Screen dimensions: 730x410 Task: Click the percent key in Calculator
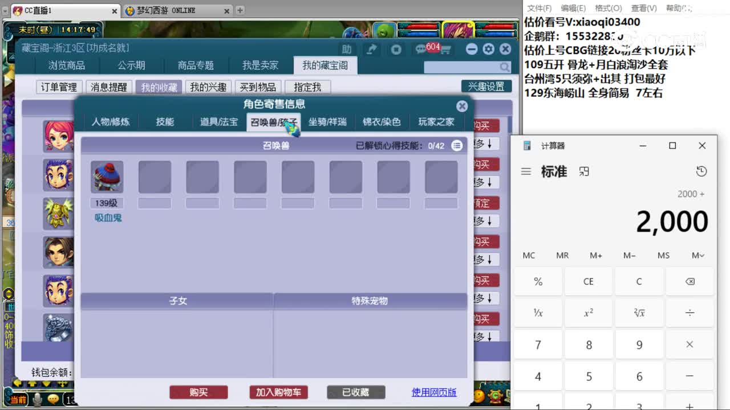[x=538, y=281]
